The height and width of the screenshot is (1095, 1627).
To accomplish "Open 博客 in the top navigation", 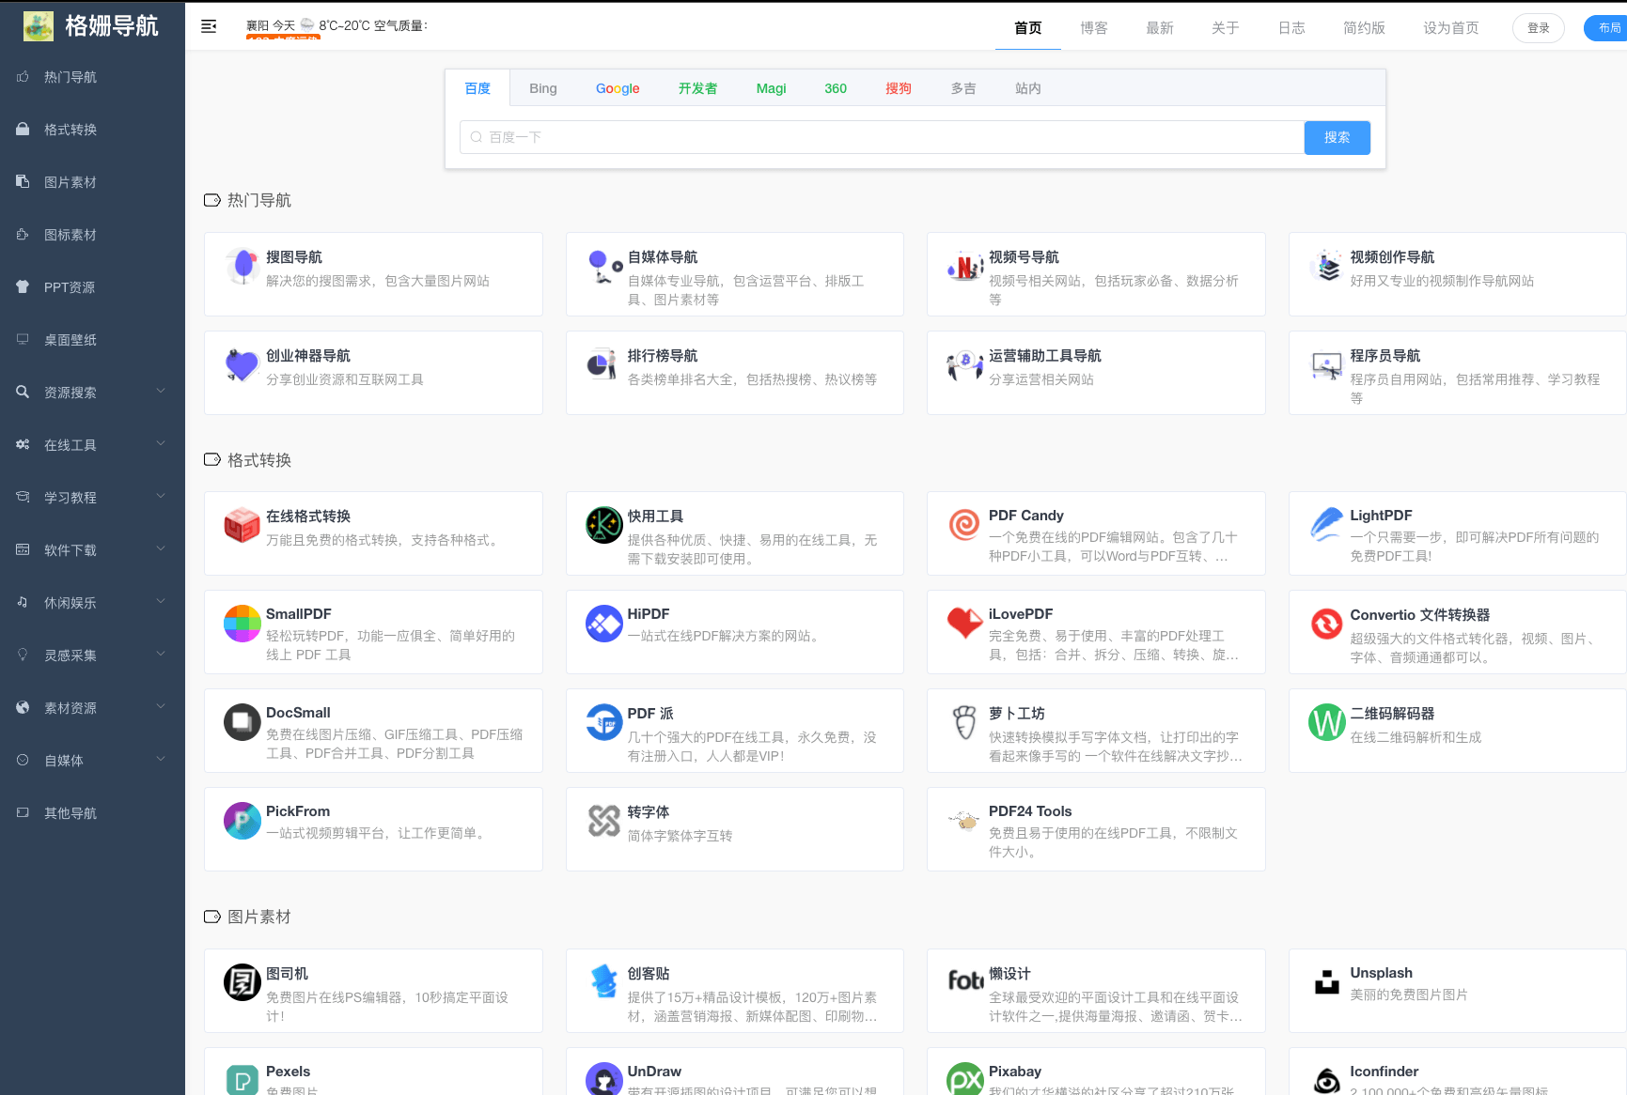I will (x=1093, y=28).
